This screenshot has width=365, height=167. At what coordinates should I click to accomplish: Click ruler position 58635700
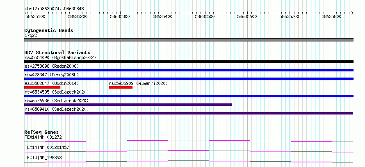pyautogui.click(x=290, y=16)
